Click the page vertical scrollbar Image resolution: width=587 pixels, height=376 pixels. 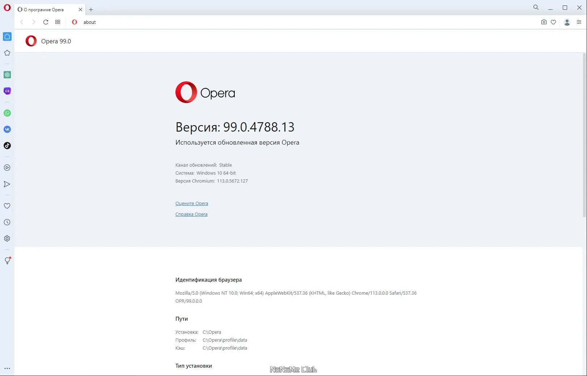pos(584,135)
